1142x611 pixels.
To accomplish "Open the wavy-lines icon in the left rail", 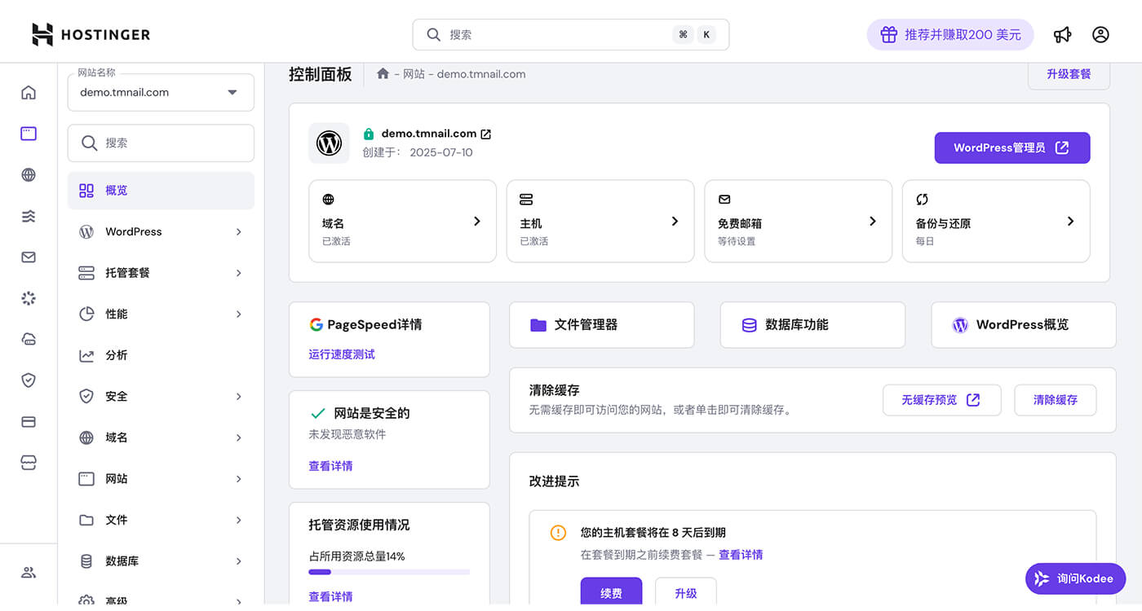I will (x=29, y=216).
